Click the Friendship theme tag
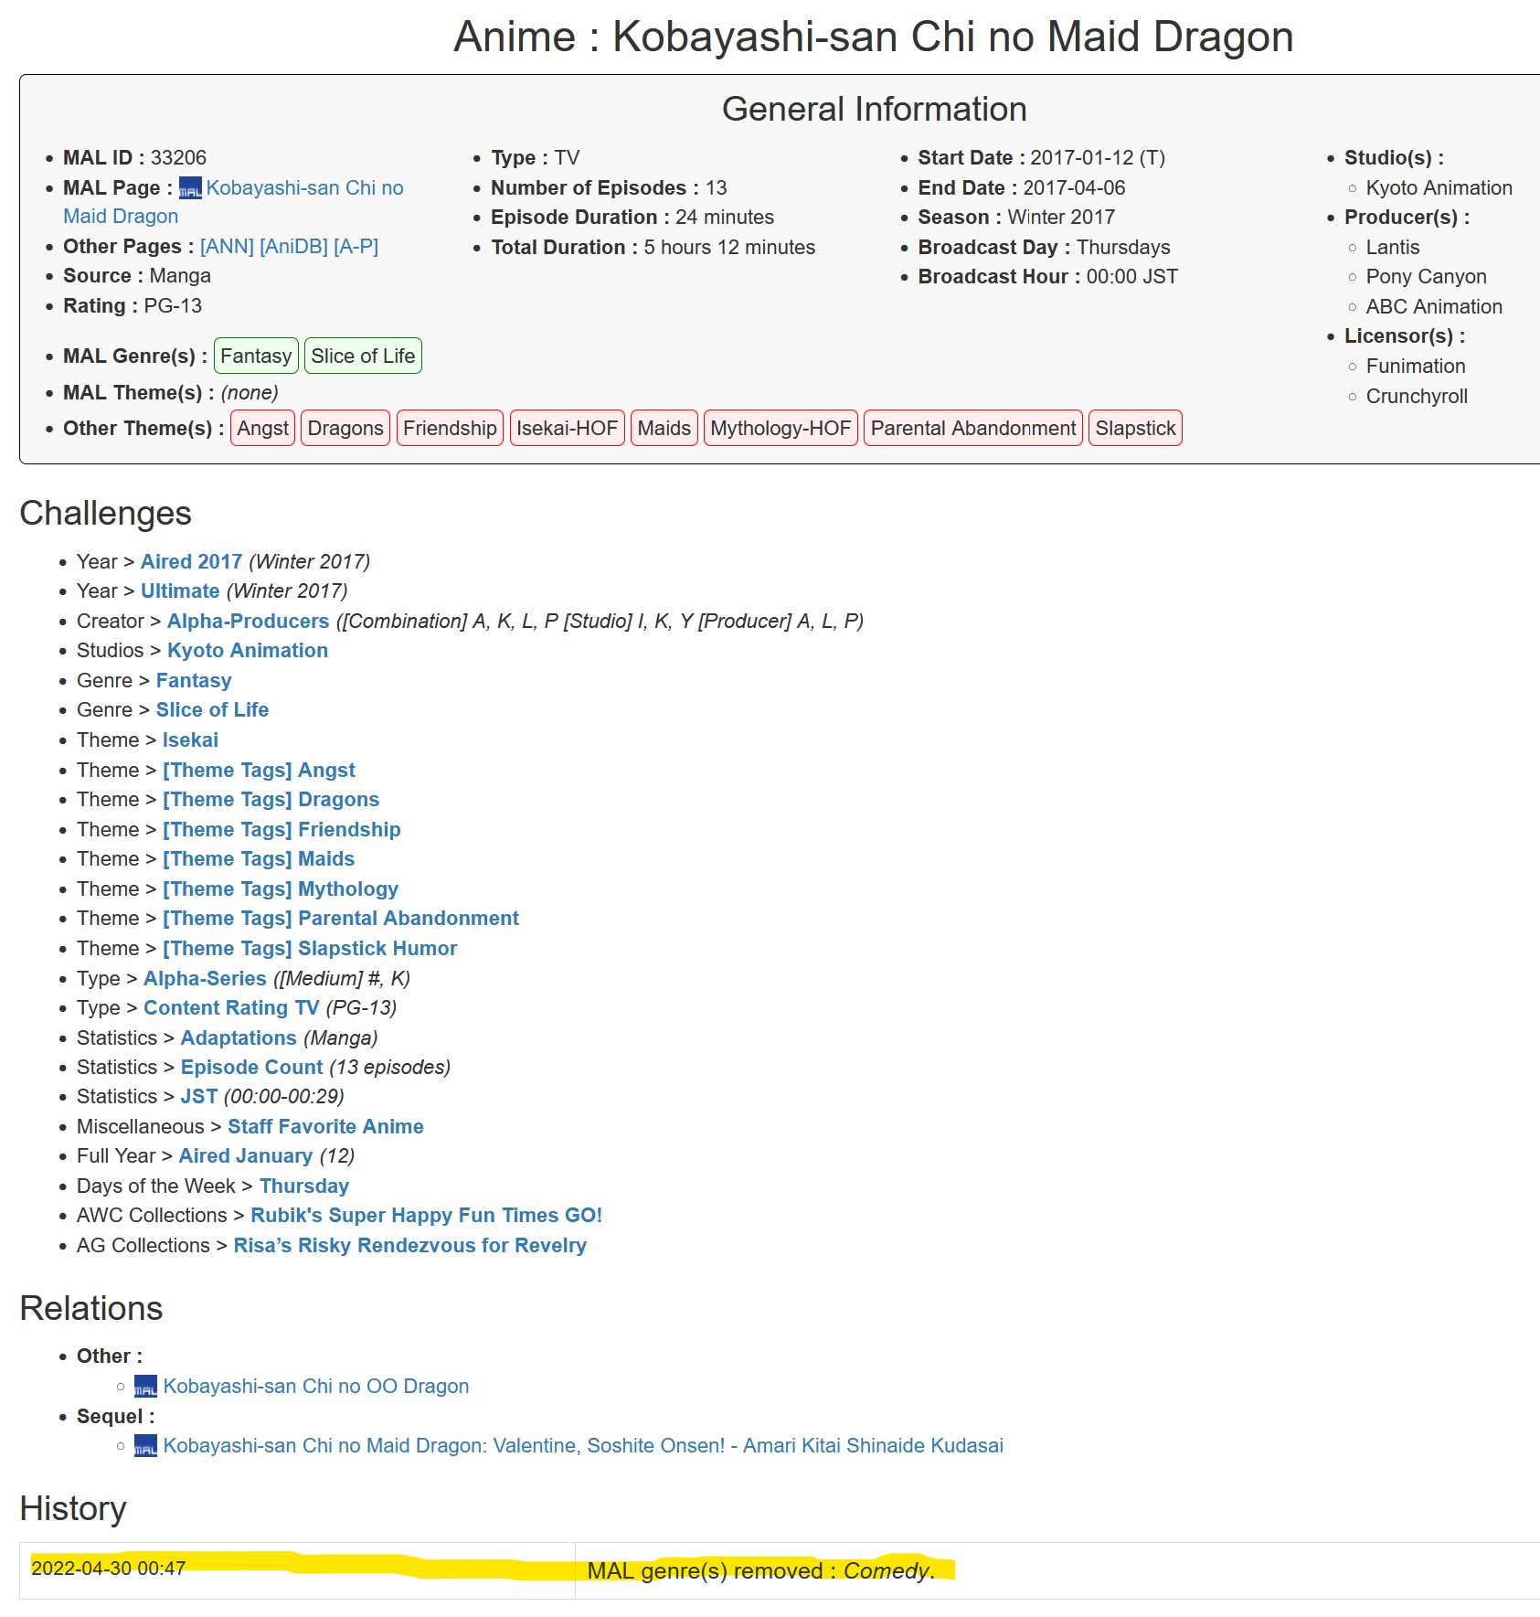 pyautogui.click(x=450, y=428)
